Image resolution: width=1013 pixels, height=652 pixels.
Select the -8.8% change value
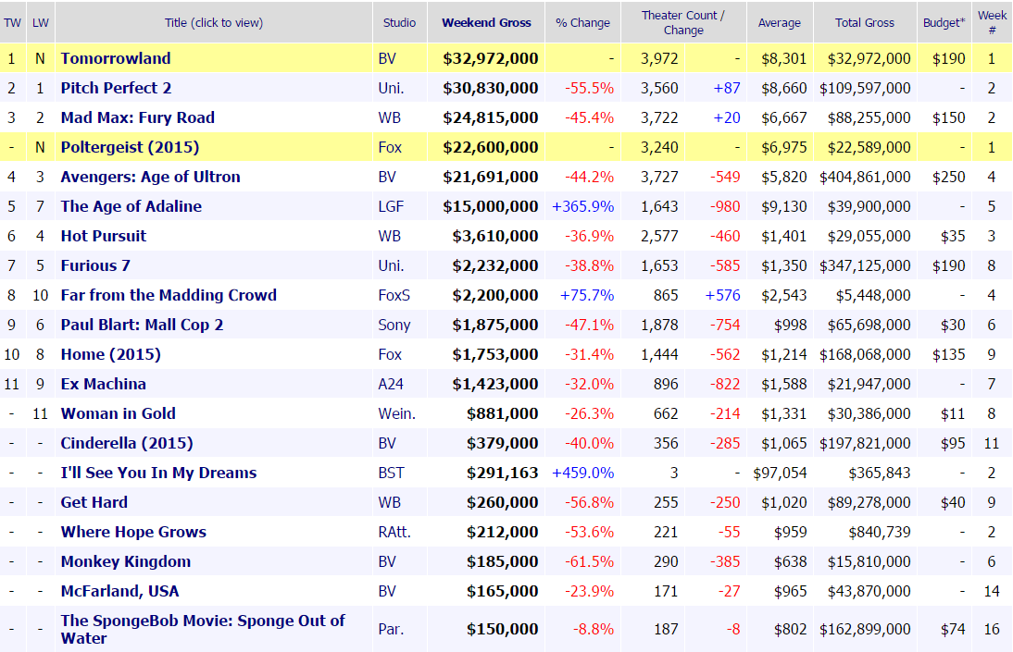point(594,630)
